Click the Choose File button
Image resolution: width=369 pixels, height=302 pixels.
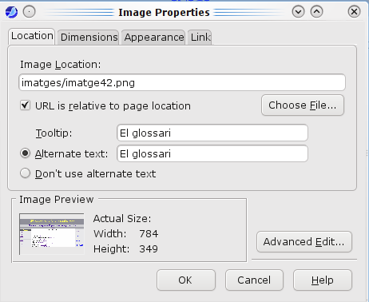(303, 105)
